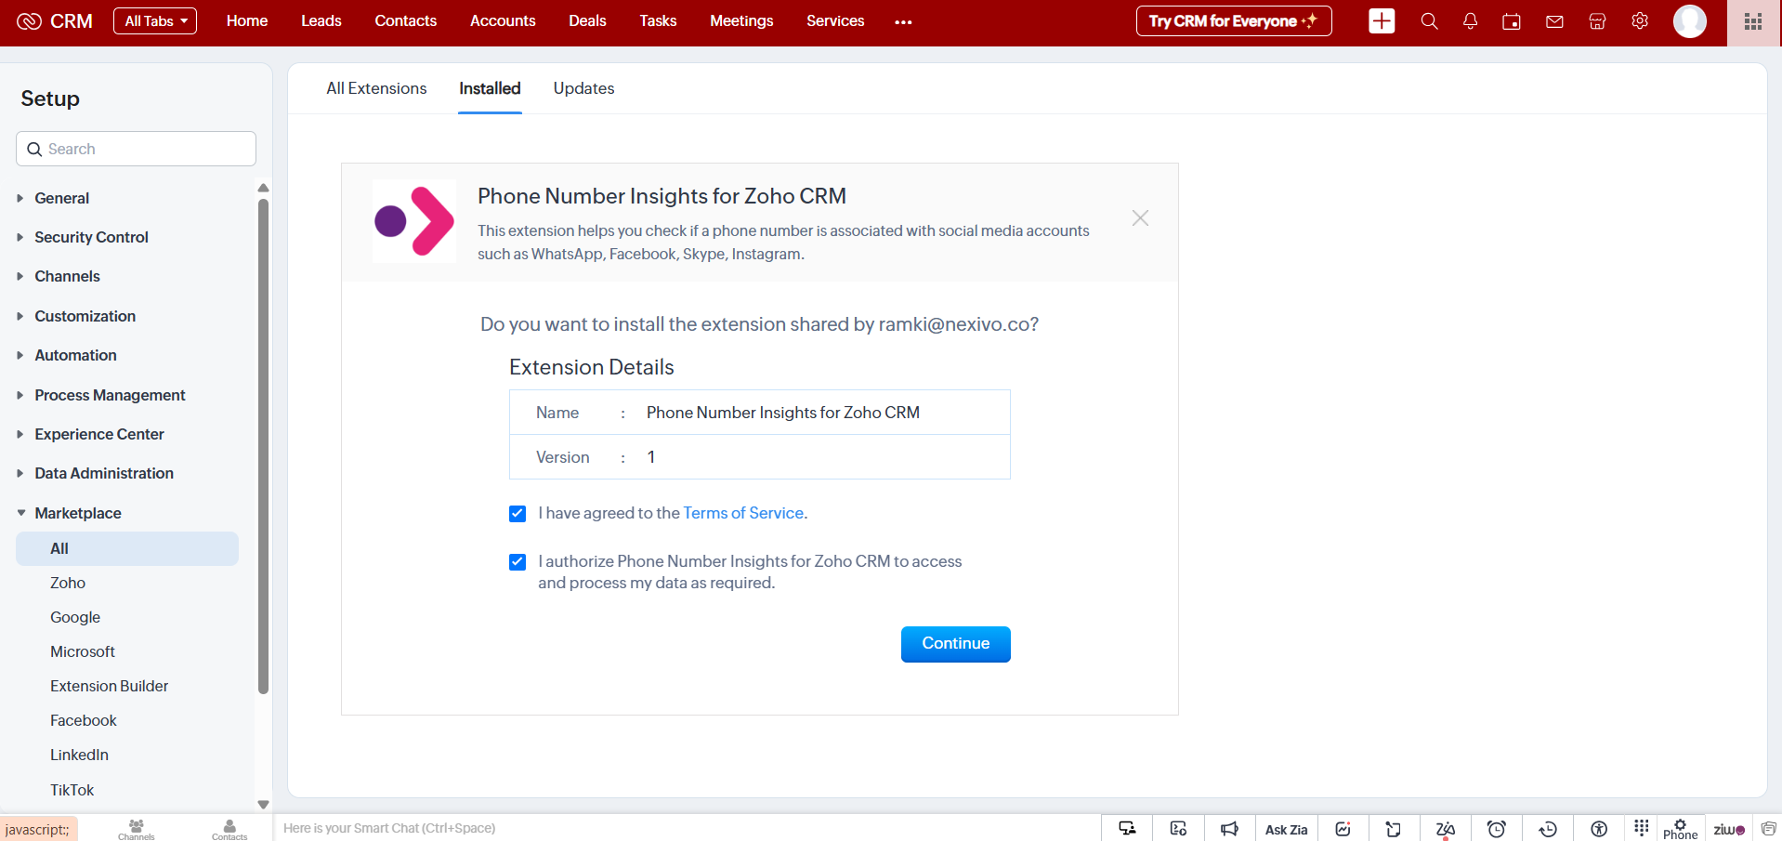The width and height of the screenshot is (1782, 841).
Task: Open Ask Zia assistant
Action: [1286, 829]
